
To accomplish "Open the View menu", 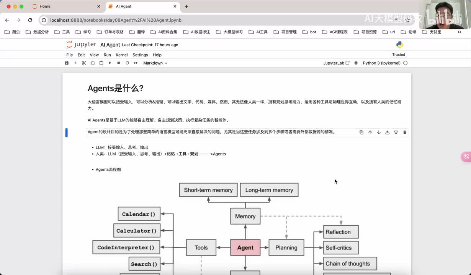I will pyautogui.click(x=94, y=55).
